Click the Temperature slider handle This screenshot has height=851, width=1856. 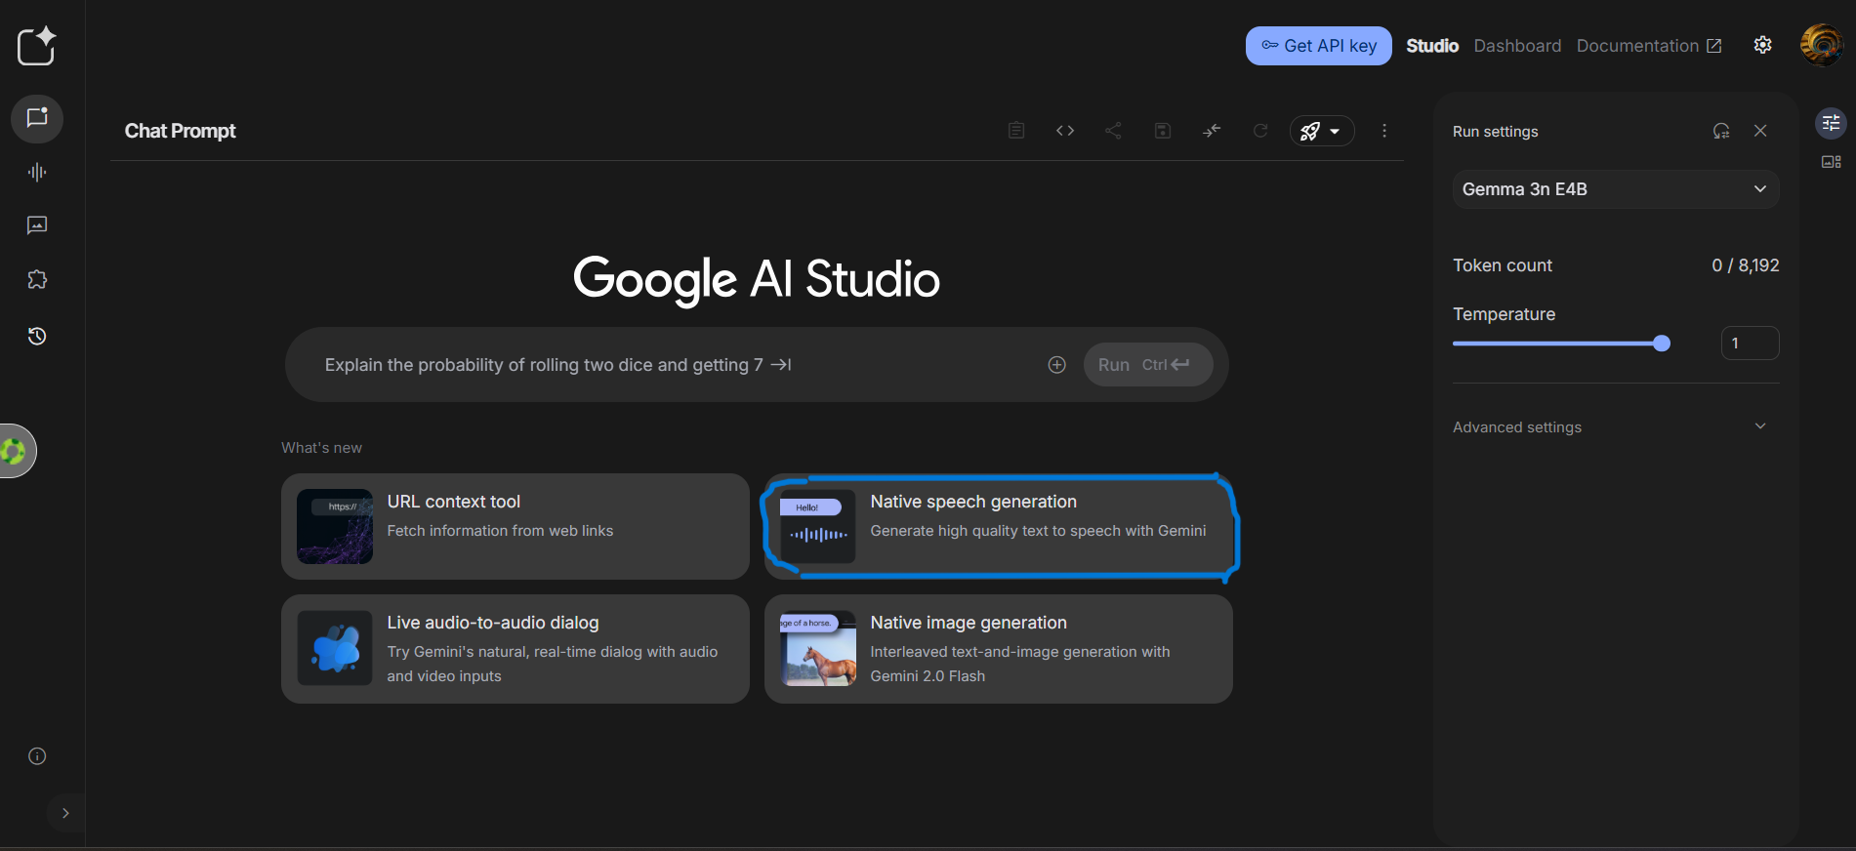(1662, 344)
